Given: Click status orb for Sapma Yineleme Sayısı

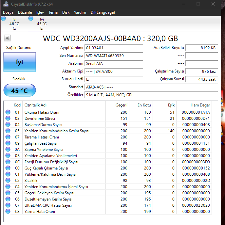Looking at the screenshot, I should 8,149.
